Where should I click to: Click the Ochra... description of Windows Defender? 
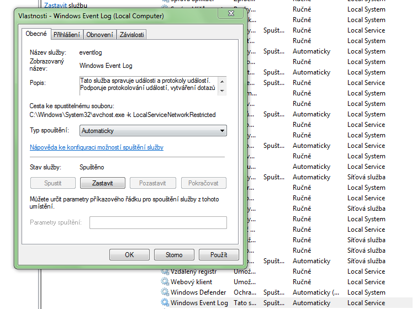pos(245,292)
